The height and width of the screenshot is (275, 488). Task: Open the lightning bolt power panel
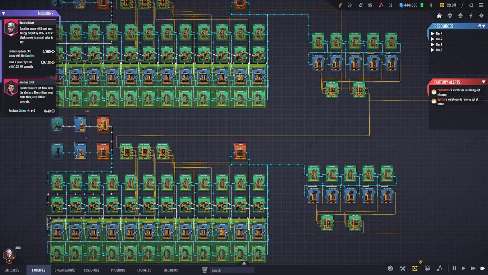[x=471, y=16]
